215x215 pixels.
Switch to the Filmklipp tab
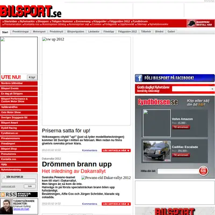pos(109,32)
